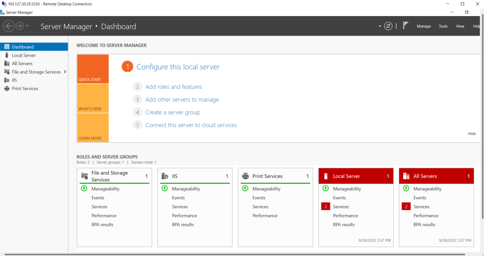This screenshot has width=484, height=256.
Task: Open BPA results in the Local Server tile
Action: (344, 224)
